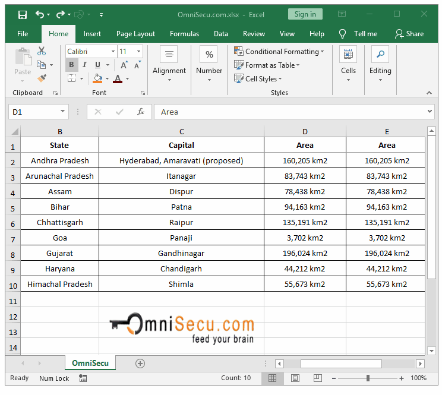Switch to Page Layout view in status bar
The image size is (442, 395).
[x=295, y=378]
